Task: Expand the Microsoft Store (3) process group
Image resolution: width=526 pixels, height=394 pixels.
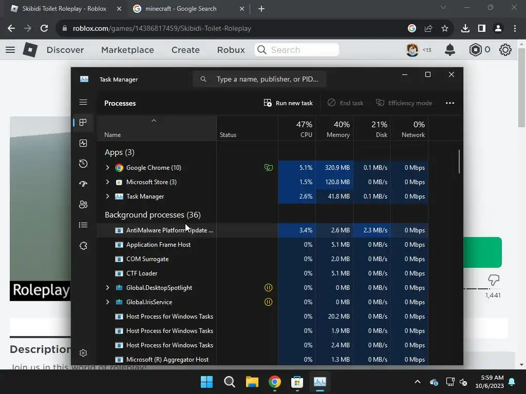Action: [x=107, y=182]
